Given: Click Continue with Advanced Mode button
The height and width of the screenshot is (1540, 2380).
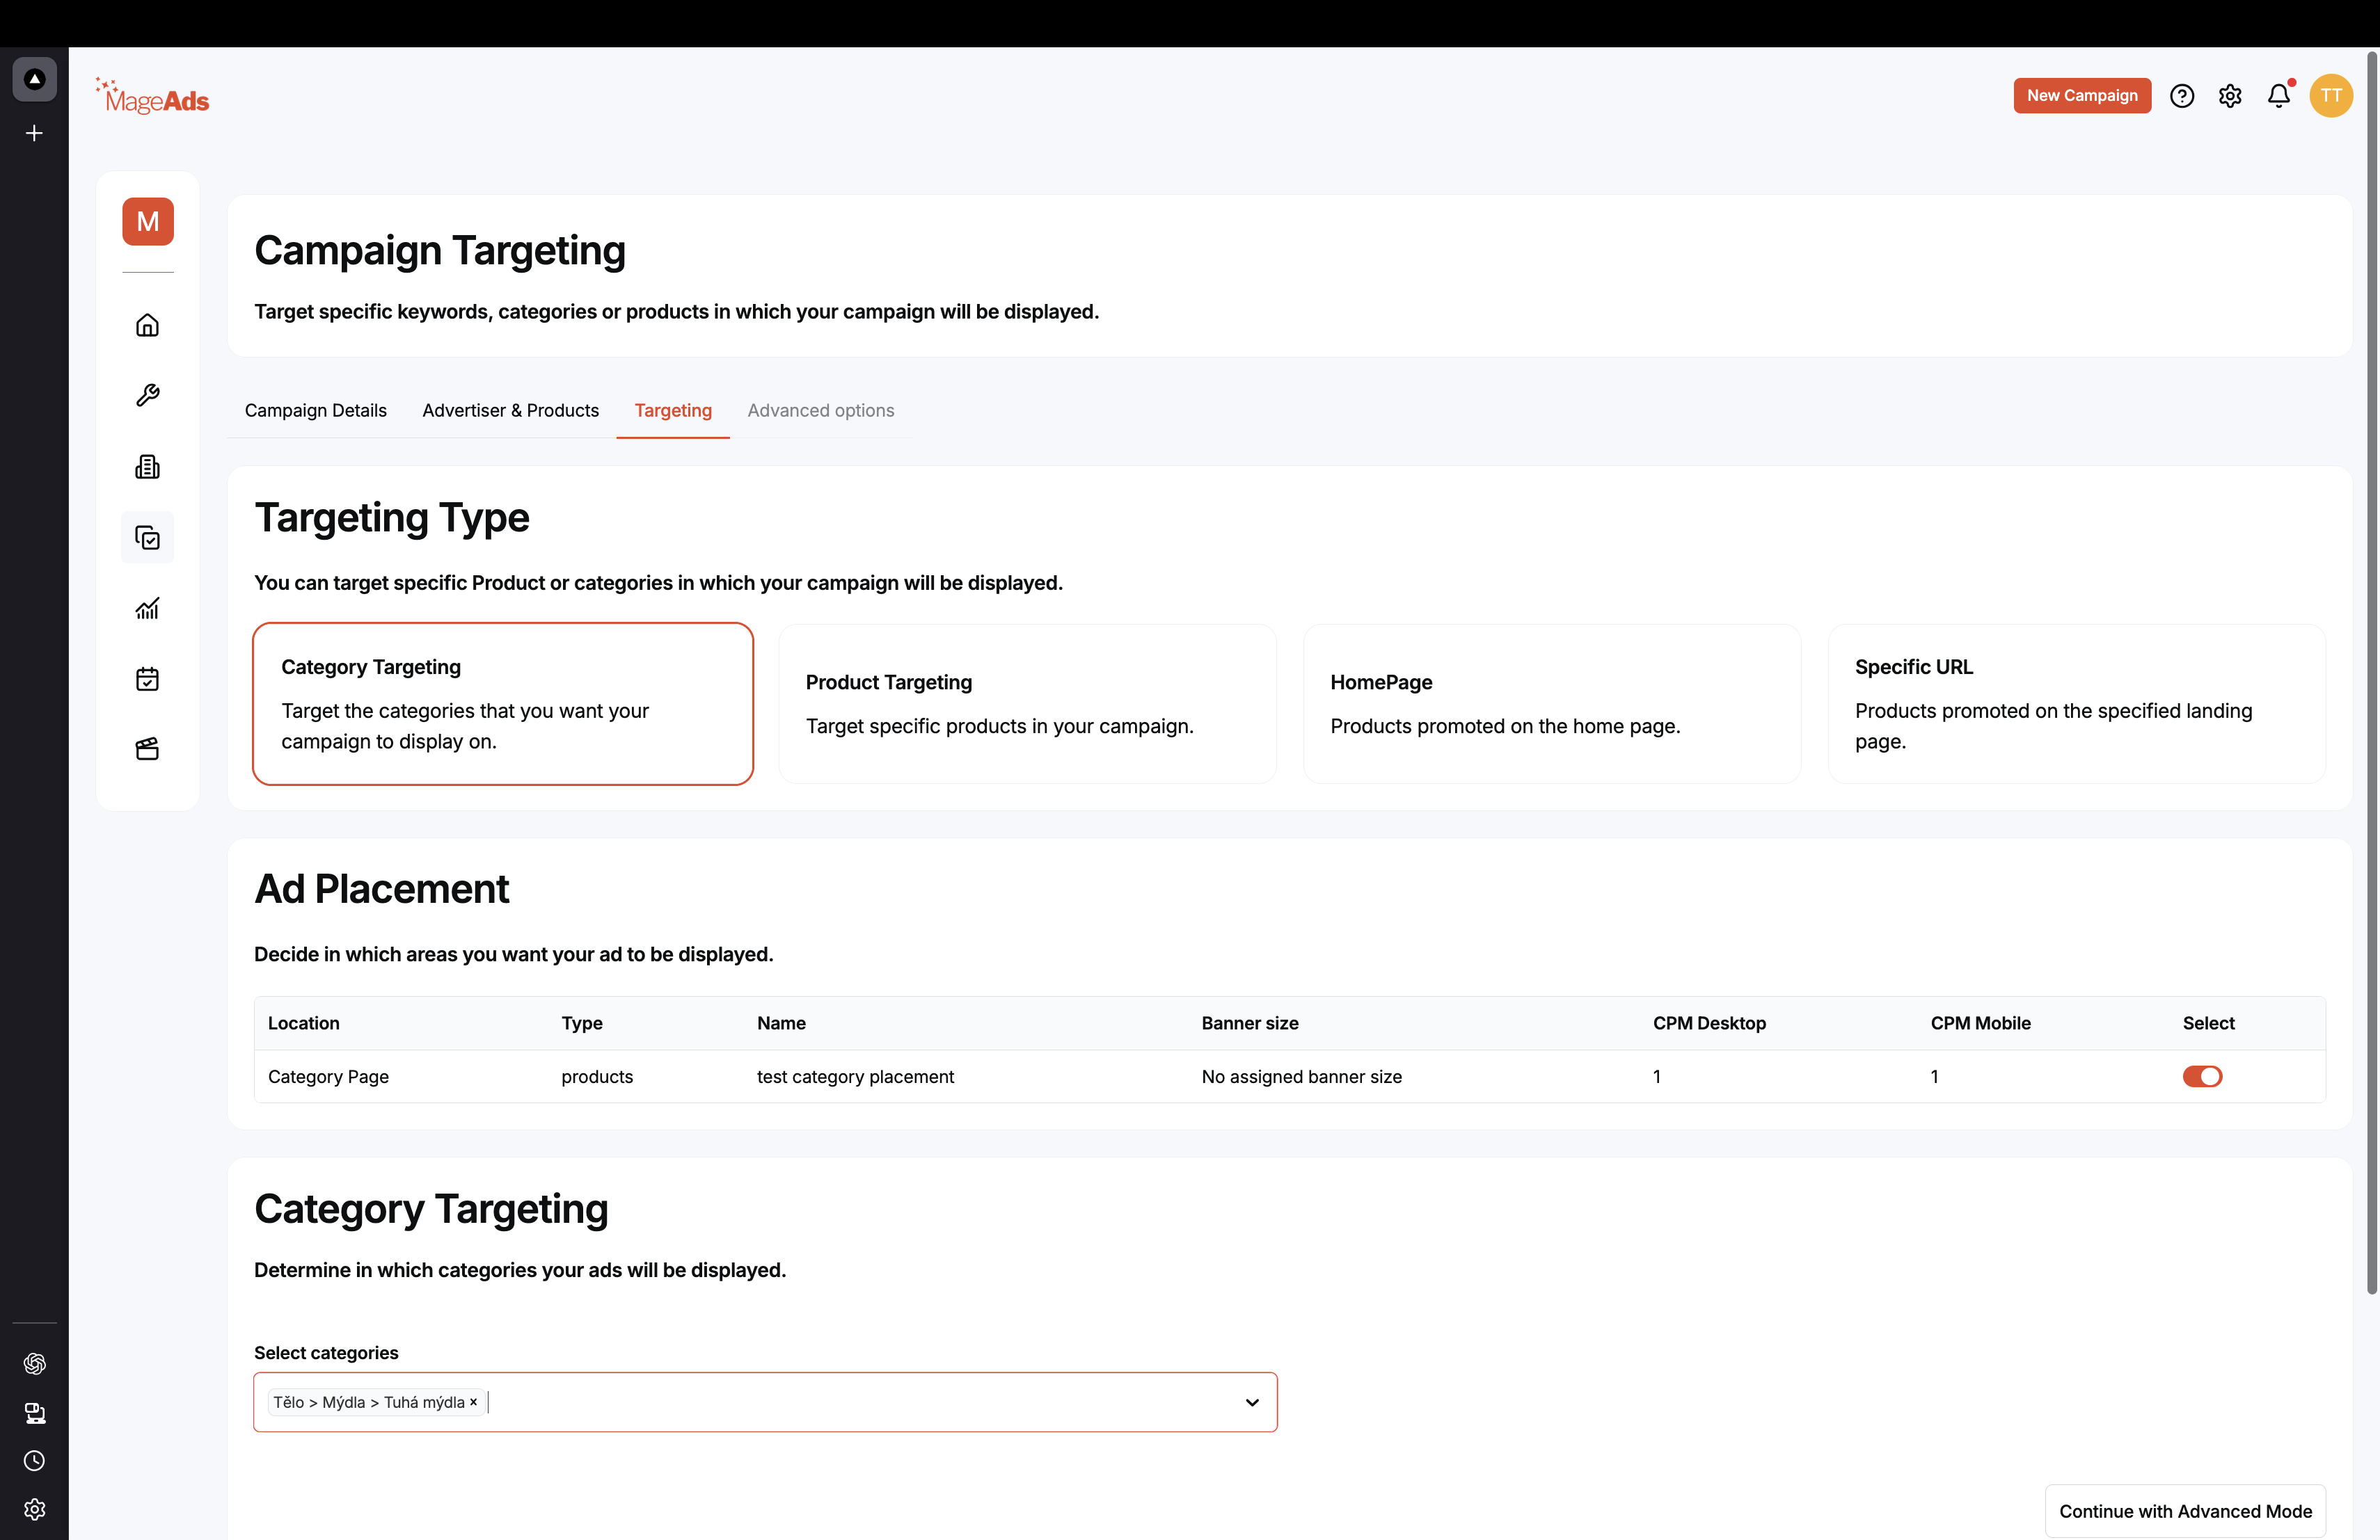Looking at the screenshot, I should (x=2185, y=1511).
